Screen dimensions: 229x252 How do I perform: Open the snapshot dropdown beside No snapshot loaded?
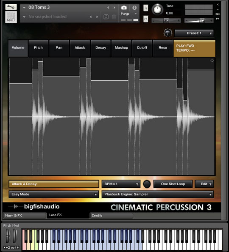coord(24,17)
